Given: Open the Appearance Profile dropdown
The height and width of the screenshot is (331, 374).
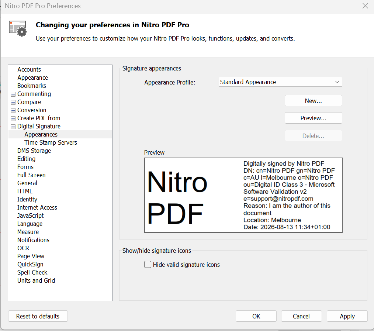Looking at the screenshot, I should pyautogui.click(x=280, y=82).
